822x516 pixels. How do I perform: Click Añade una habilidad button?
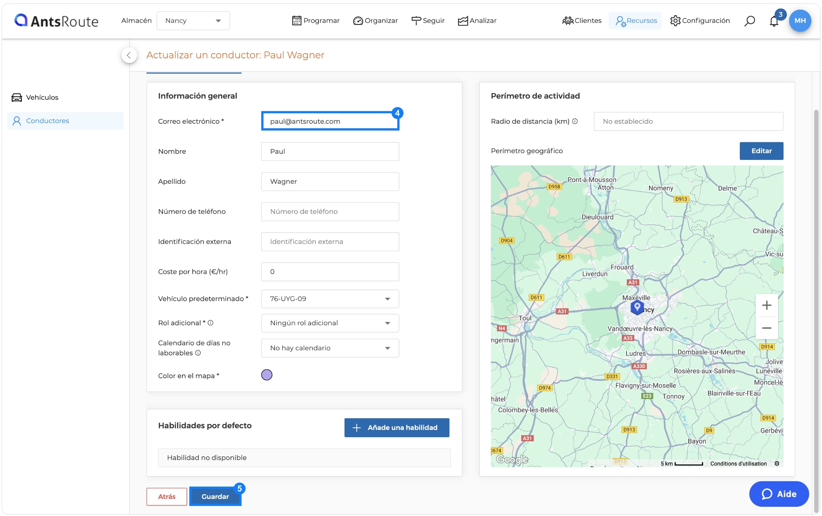click(396, 427)
